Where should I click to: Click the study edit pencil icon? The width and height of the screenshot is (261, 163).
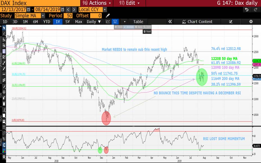[x=108, y=16]
